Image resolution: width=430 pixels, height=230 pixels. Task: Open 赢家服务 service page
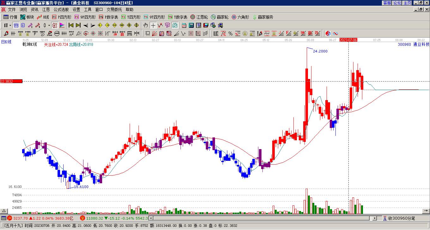[x=263, y=17]
